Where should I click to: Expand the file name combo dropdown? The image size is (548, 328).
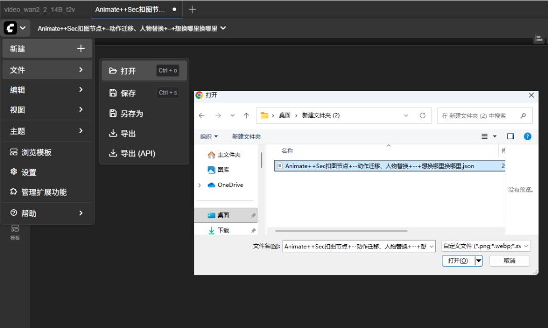432,246
